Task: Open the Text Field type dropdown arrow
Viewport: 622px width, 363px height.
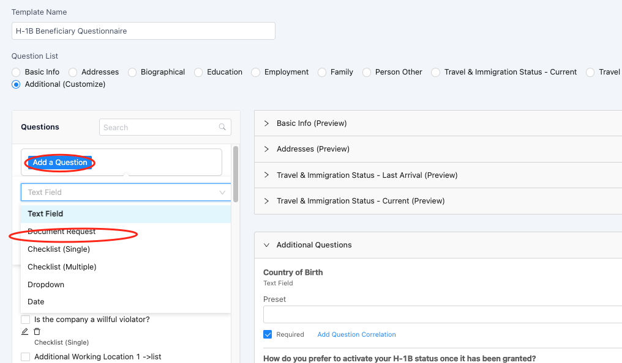Action: click(x=222, y=193)
